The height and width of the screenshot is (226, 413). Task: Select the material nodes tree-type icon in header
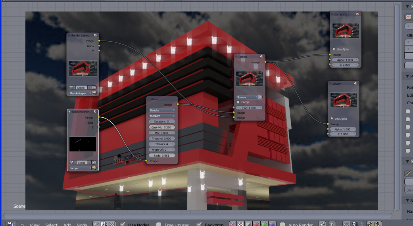coord(96,224)
